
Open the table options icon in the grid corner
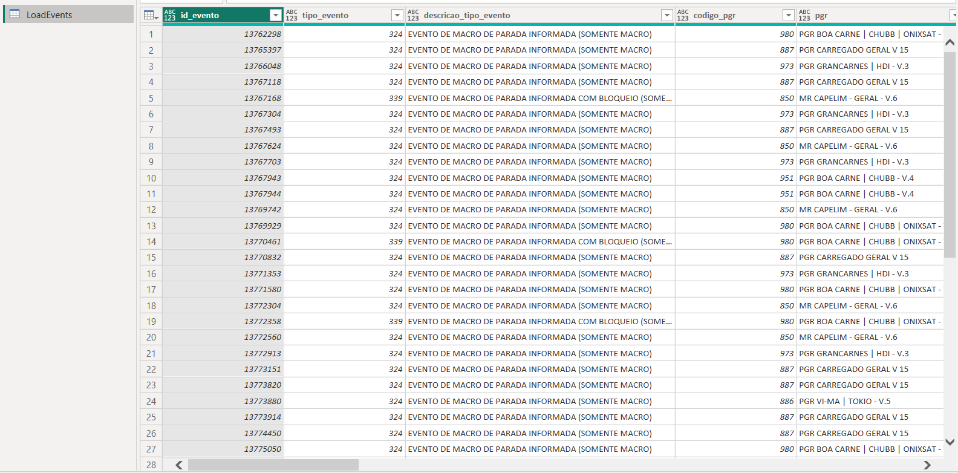(x=151, y=15)
